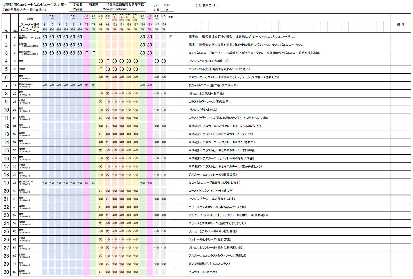Select remark '夜のバルコニー(第一夜)'
This screenshot has width=413, height=279.
pos(255,53)
